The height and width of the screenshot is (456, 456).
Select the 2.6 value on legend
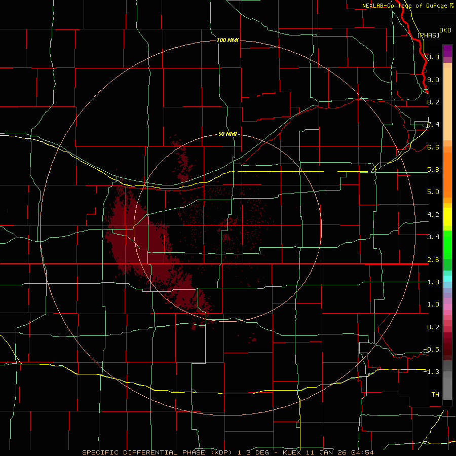point(433,260)
